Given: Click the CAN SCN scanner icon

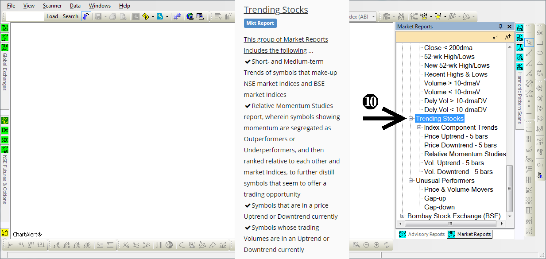Looking at the screenshot, I should pos(520,28).
